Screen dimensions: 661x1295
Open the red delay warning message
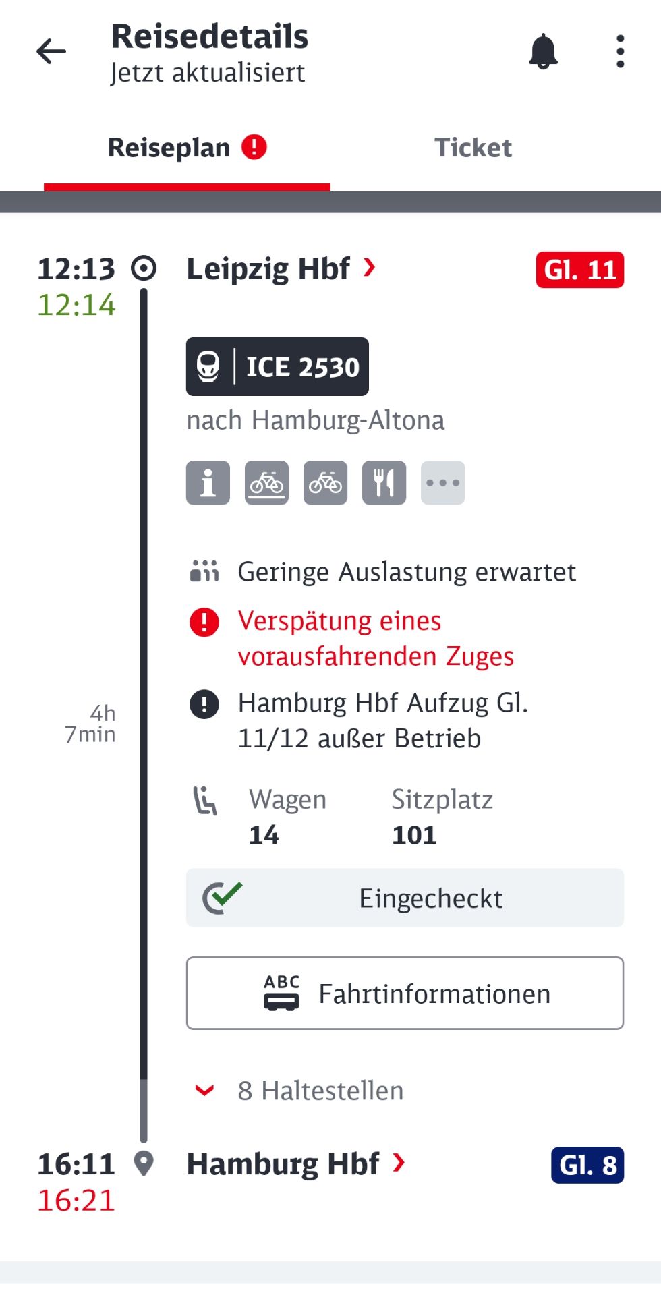coord(375,638)
